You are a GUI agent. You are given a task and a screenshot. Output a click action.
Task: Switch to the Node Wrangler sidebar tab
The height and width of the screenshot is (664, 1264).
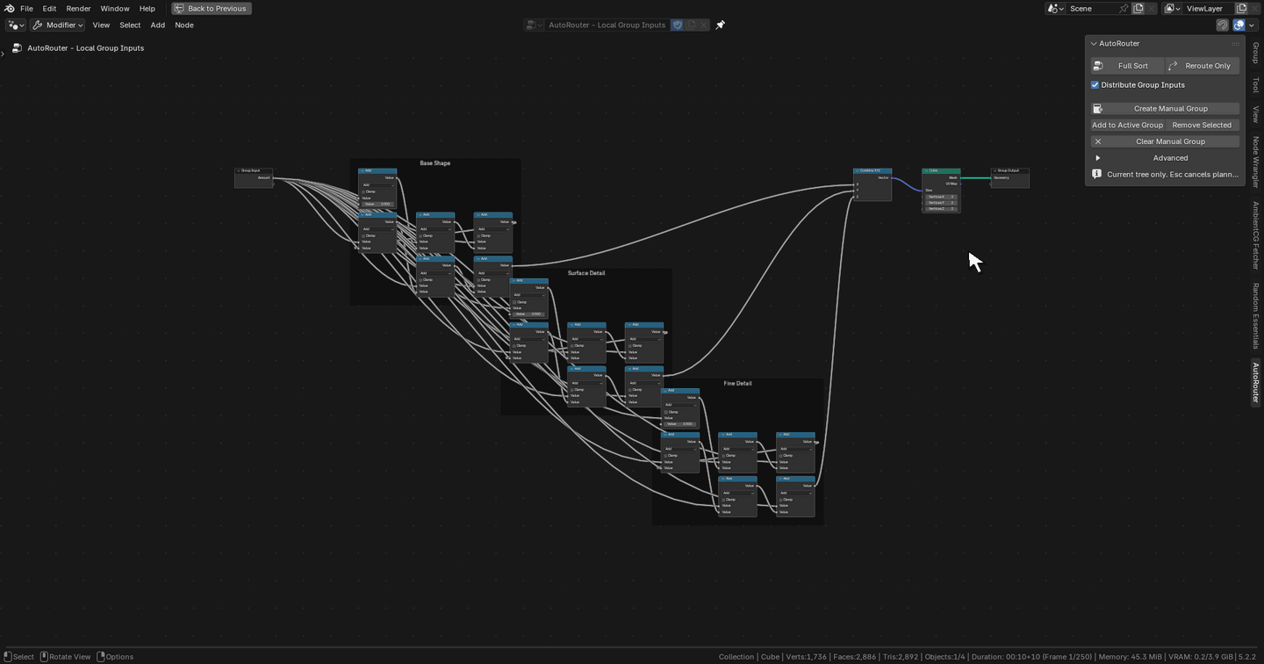tap(1255, 162)
